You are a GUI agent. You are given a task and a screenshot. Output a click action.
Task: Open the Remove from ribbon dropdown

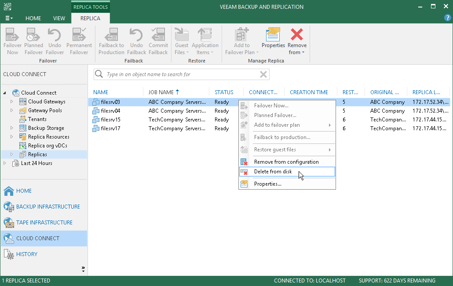[x=297, y=41]
